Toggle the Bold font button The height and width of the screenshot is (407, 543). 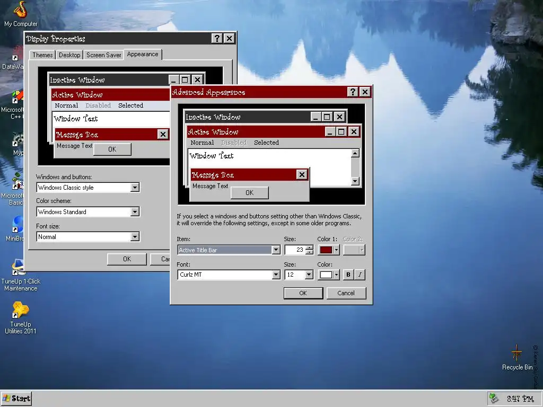click(x=348, y=275)
